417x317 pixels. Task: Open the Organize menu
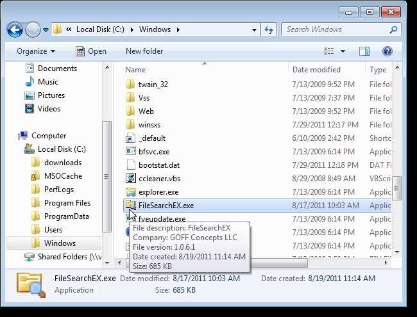36,51
